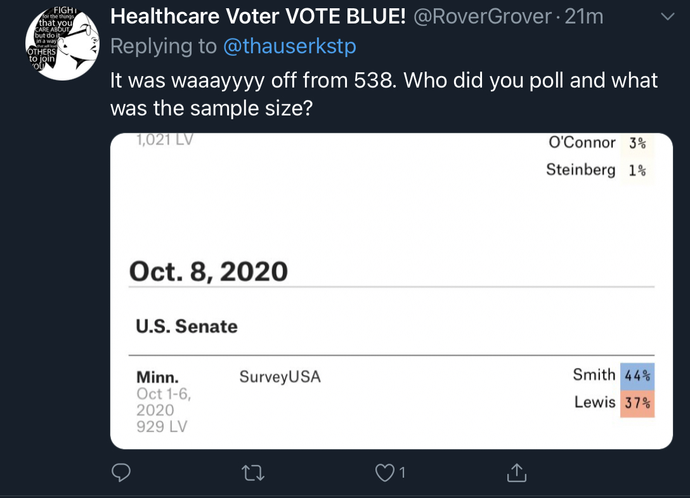Click the @RoverGrover handle
This screenshot has height=498, width=690.
click(x=482, y=16)
